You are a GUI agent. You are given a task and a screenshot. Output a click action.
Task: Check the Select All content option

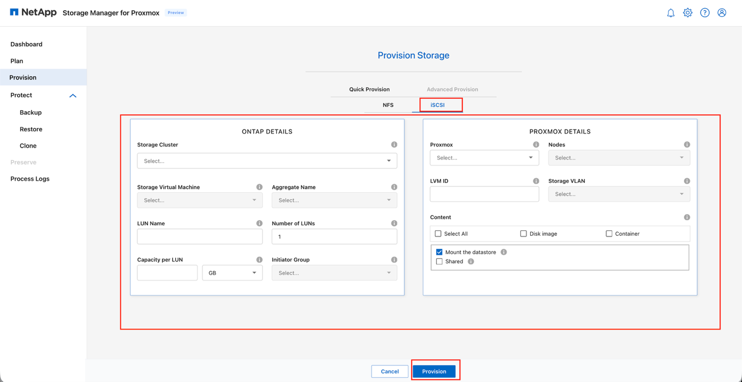click(x=438, y=233)
